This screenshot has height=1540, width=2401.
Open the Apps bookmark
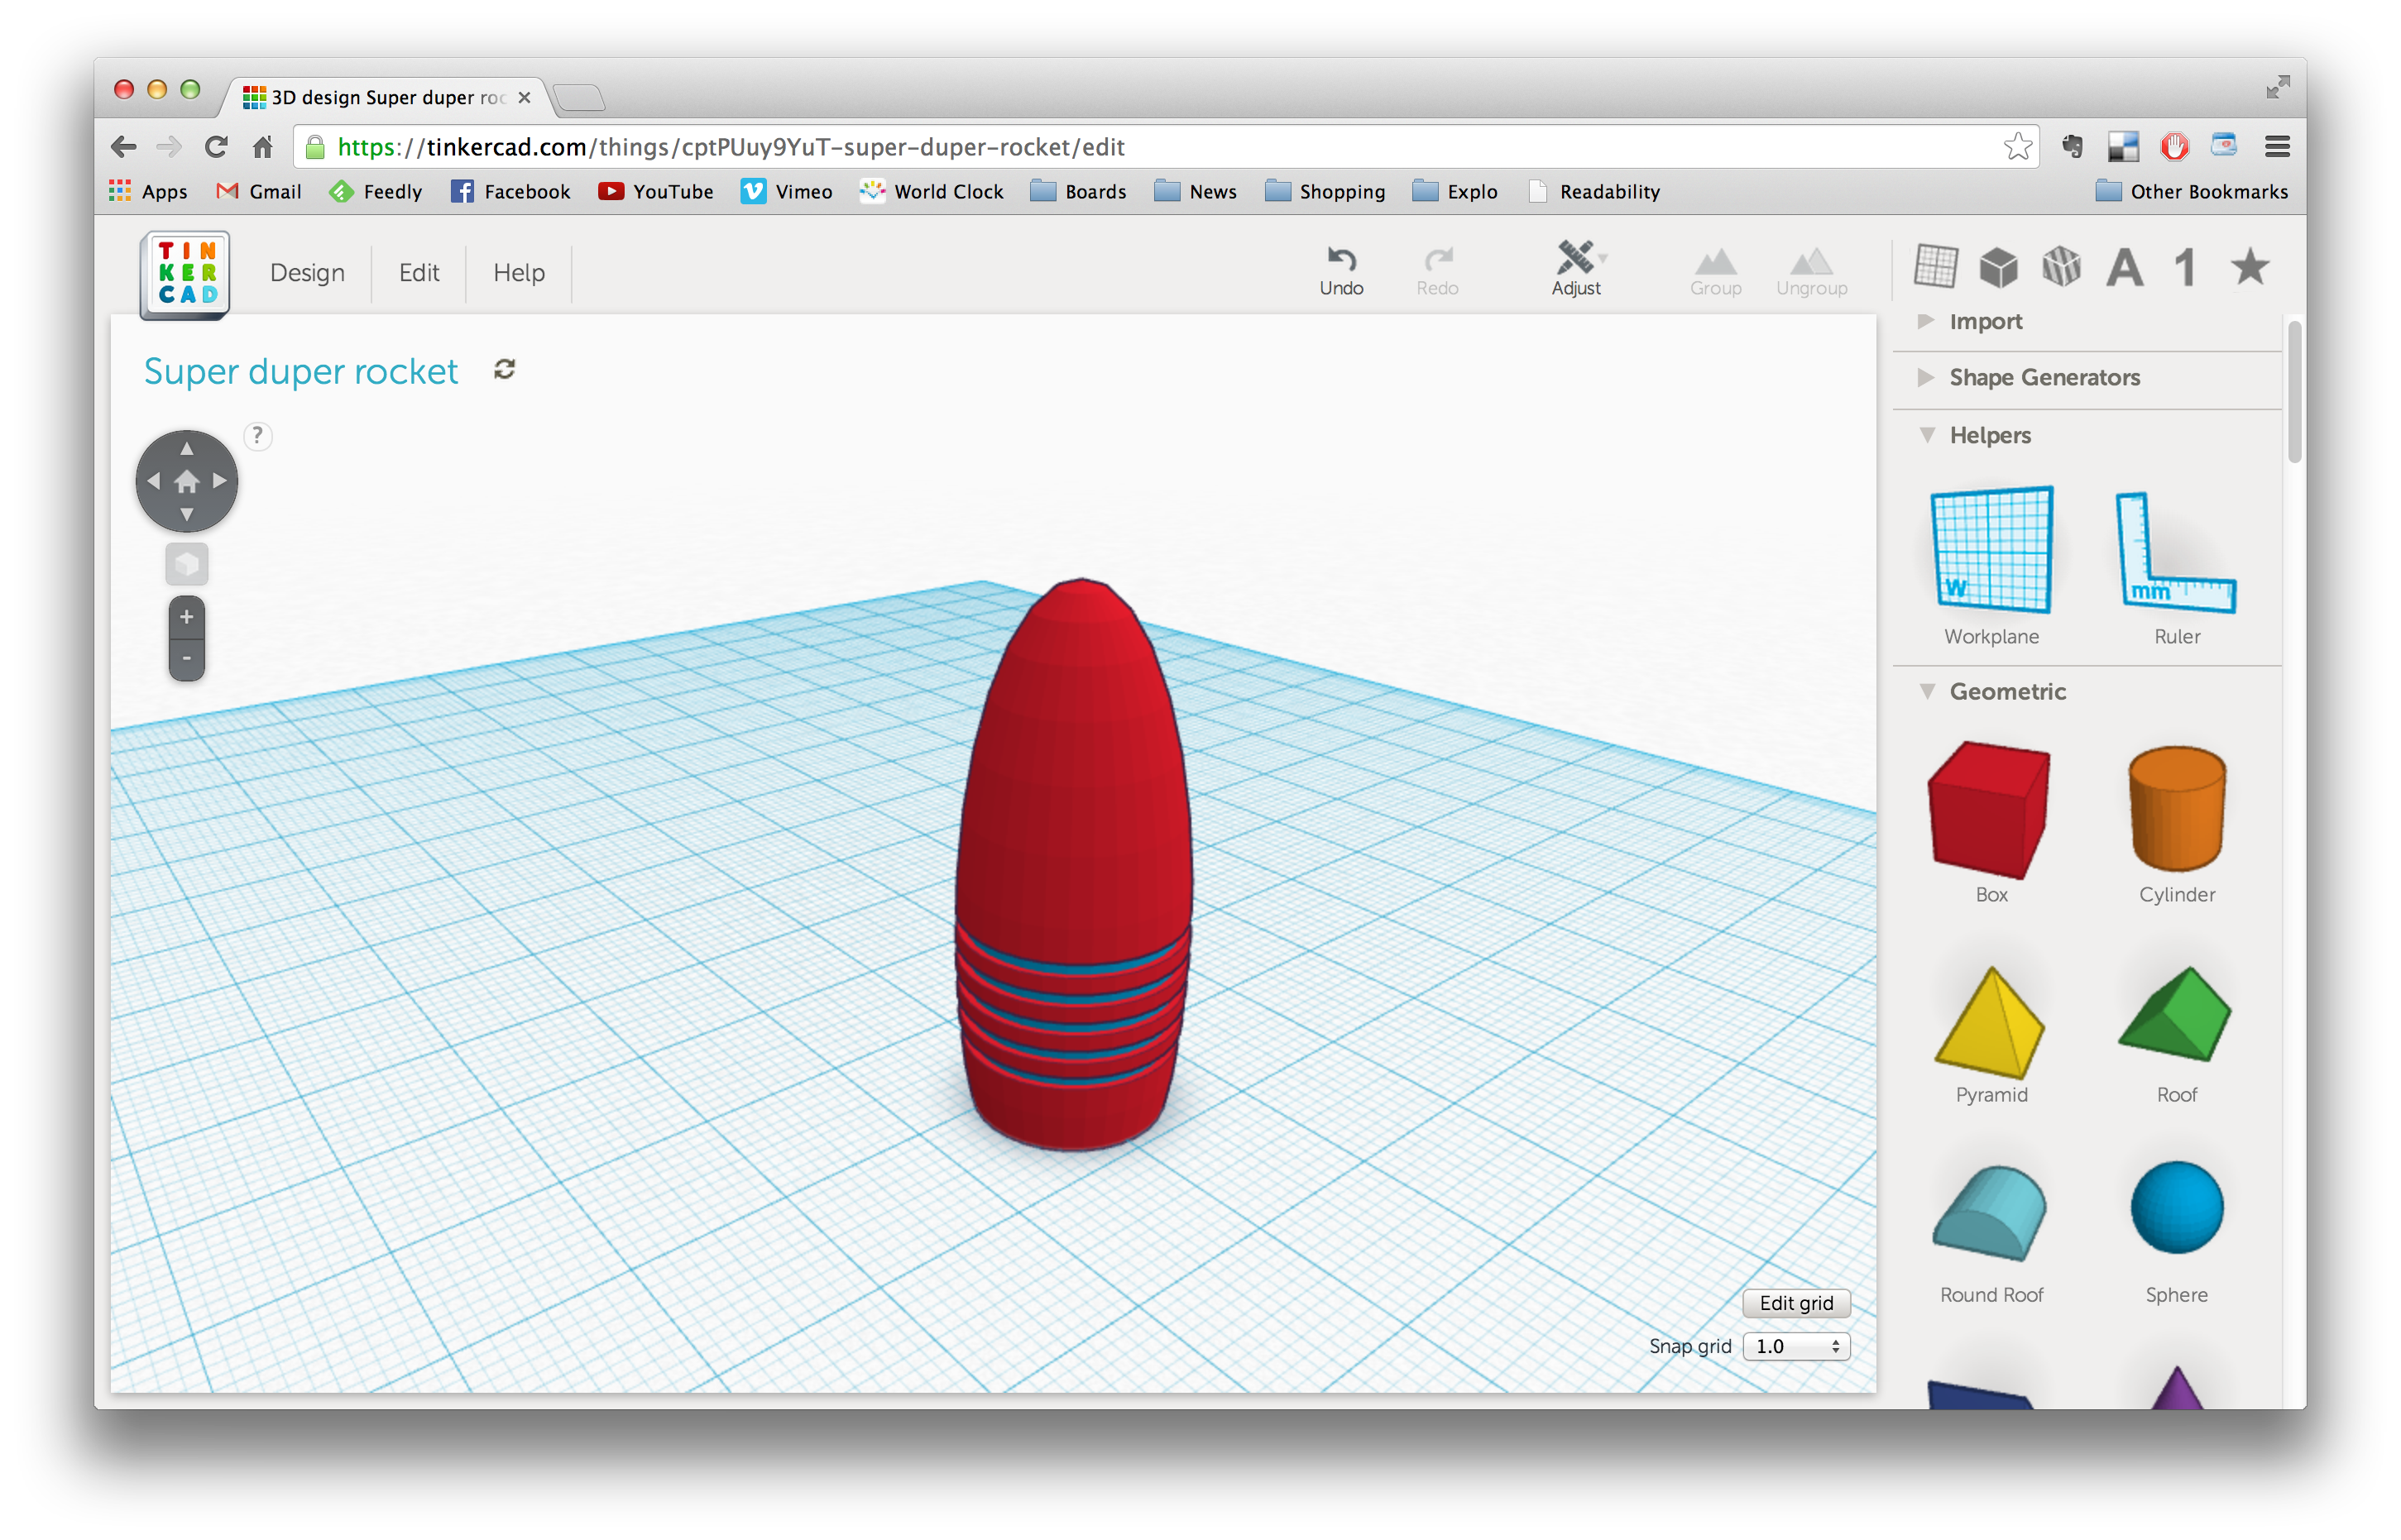click(148, 191)
